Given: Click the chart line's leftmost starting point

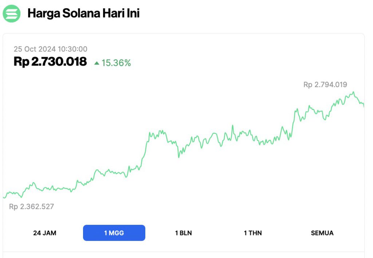Looking at the screenshot, I should click(4, 197).
